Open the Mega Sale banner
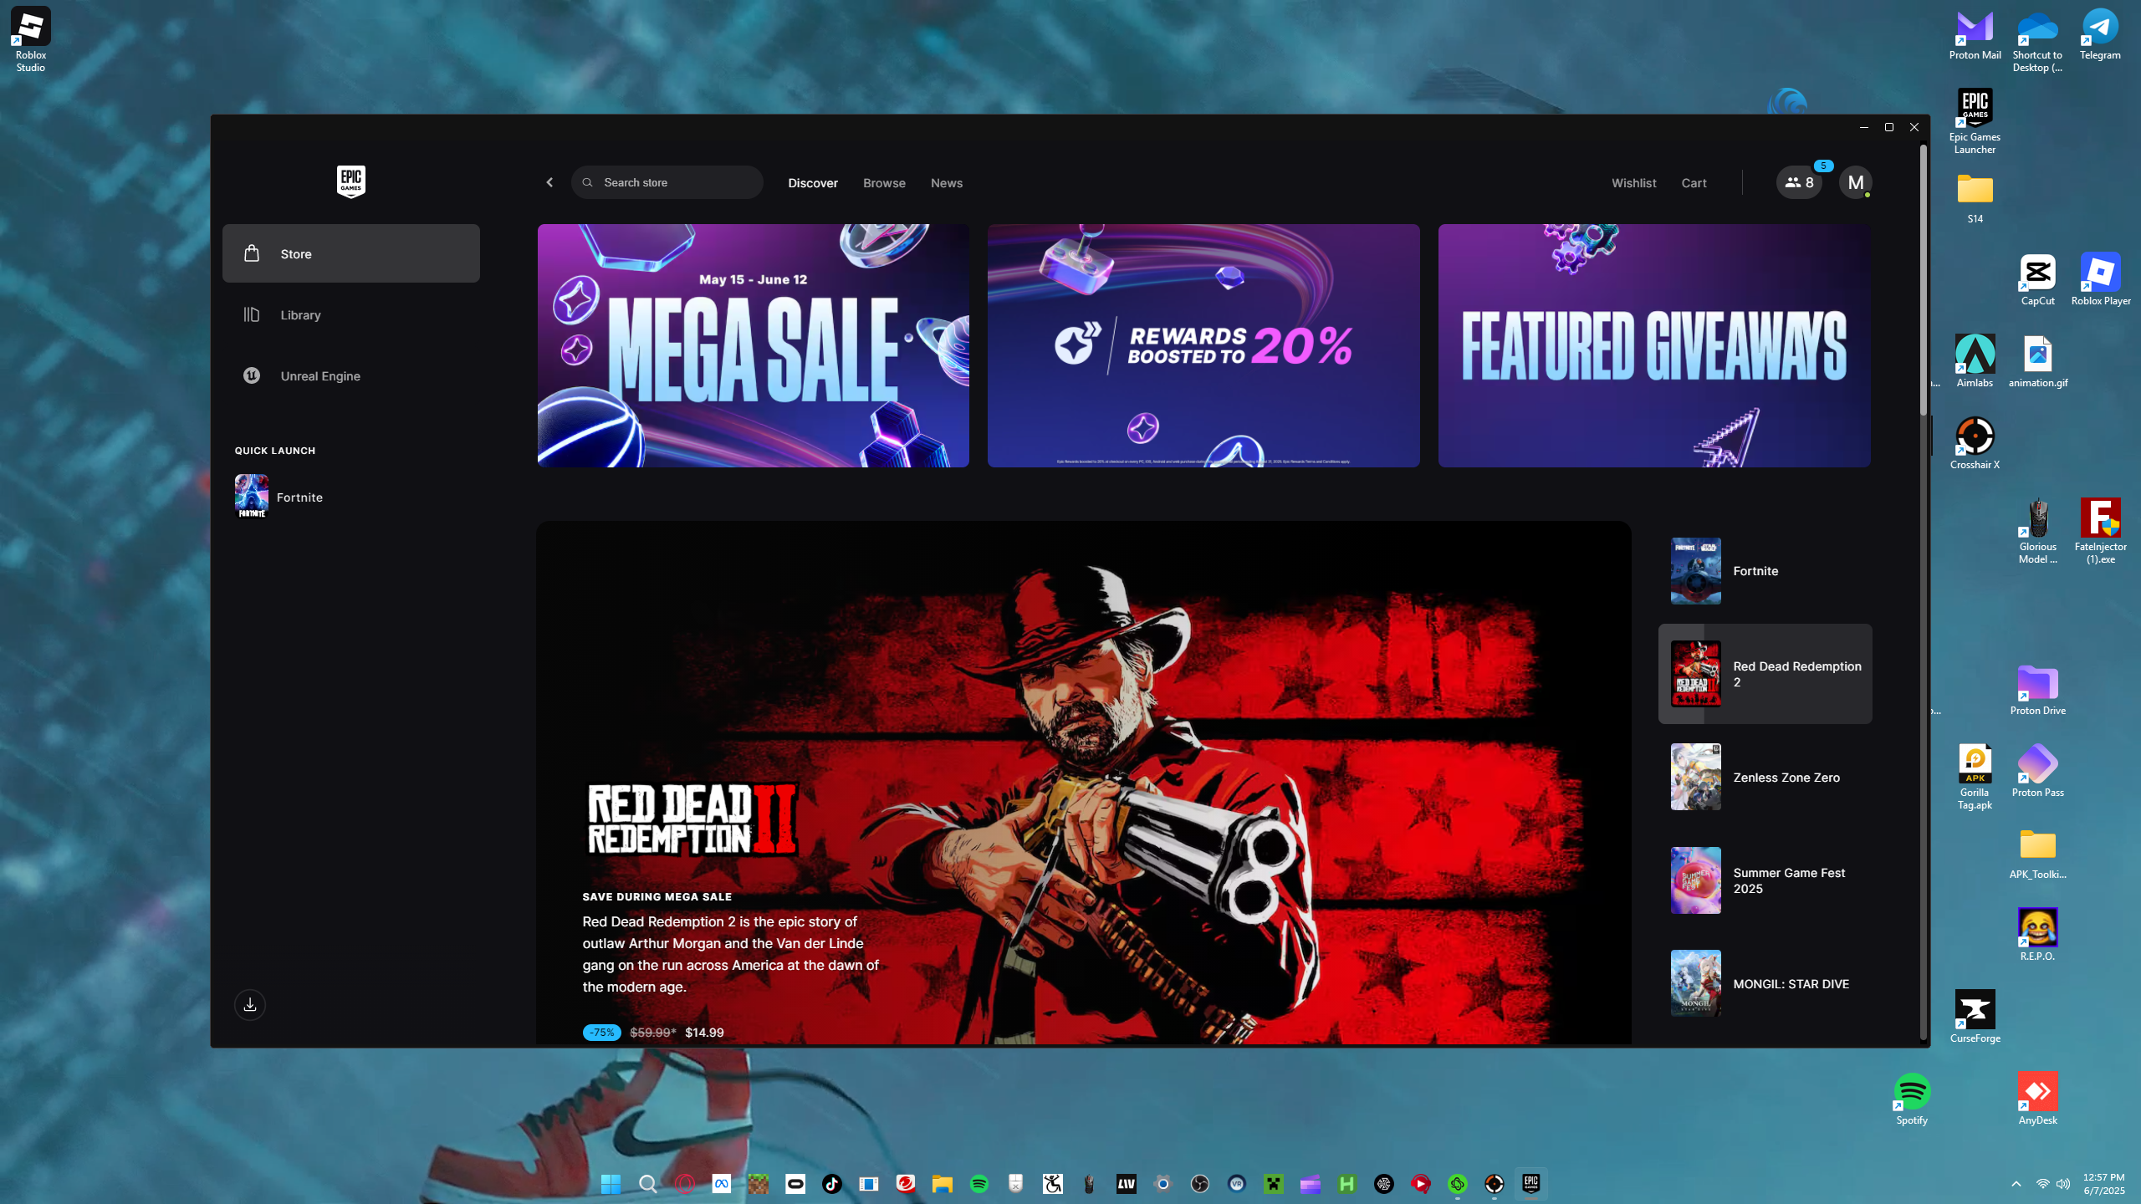This screenshot has height=1204, width=2141. (753, 345)
